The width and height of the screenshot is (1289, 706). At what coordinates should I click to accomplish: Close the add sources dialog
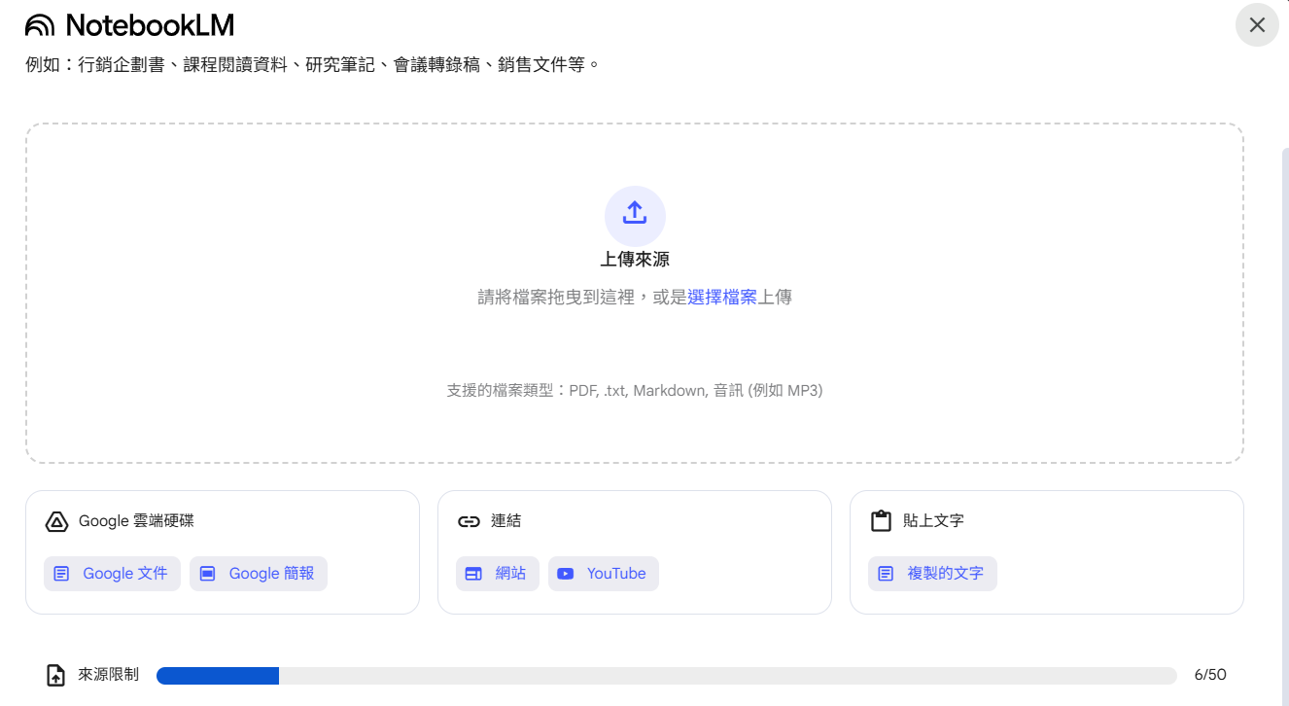pyautogui.click(x=1257, y=25)
